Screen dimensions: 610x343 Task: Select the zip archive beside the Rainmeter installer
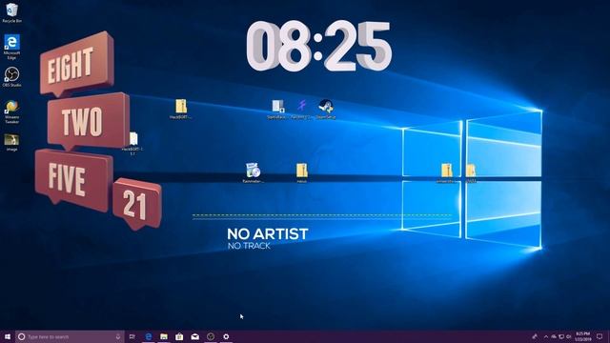pos(301,172)
